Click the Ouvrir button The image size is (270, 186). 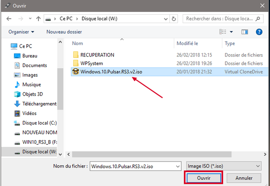204,178
